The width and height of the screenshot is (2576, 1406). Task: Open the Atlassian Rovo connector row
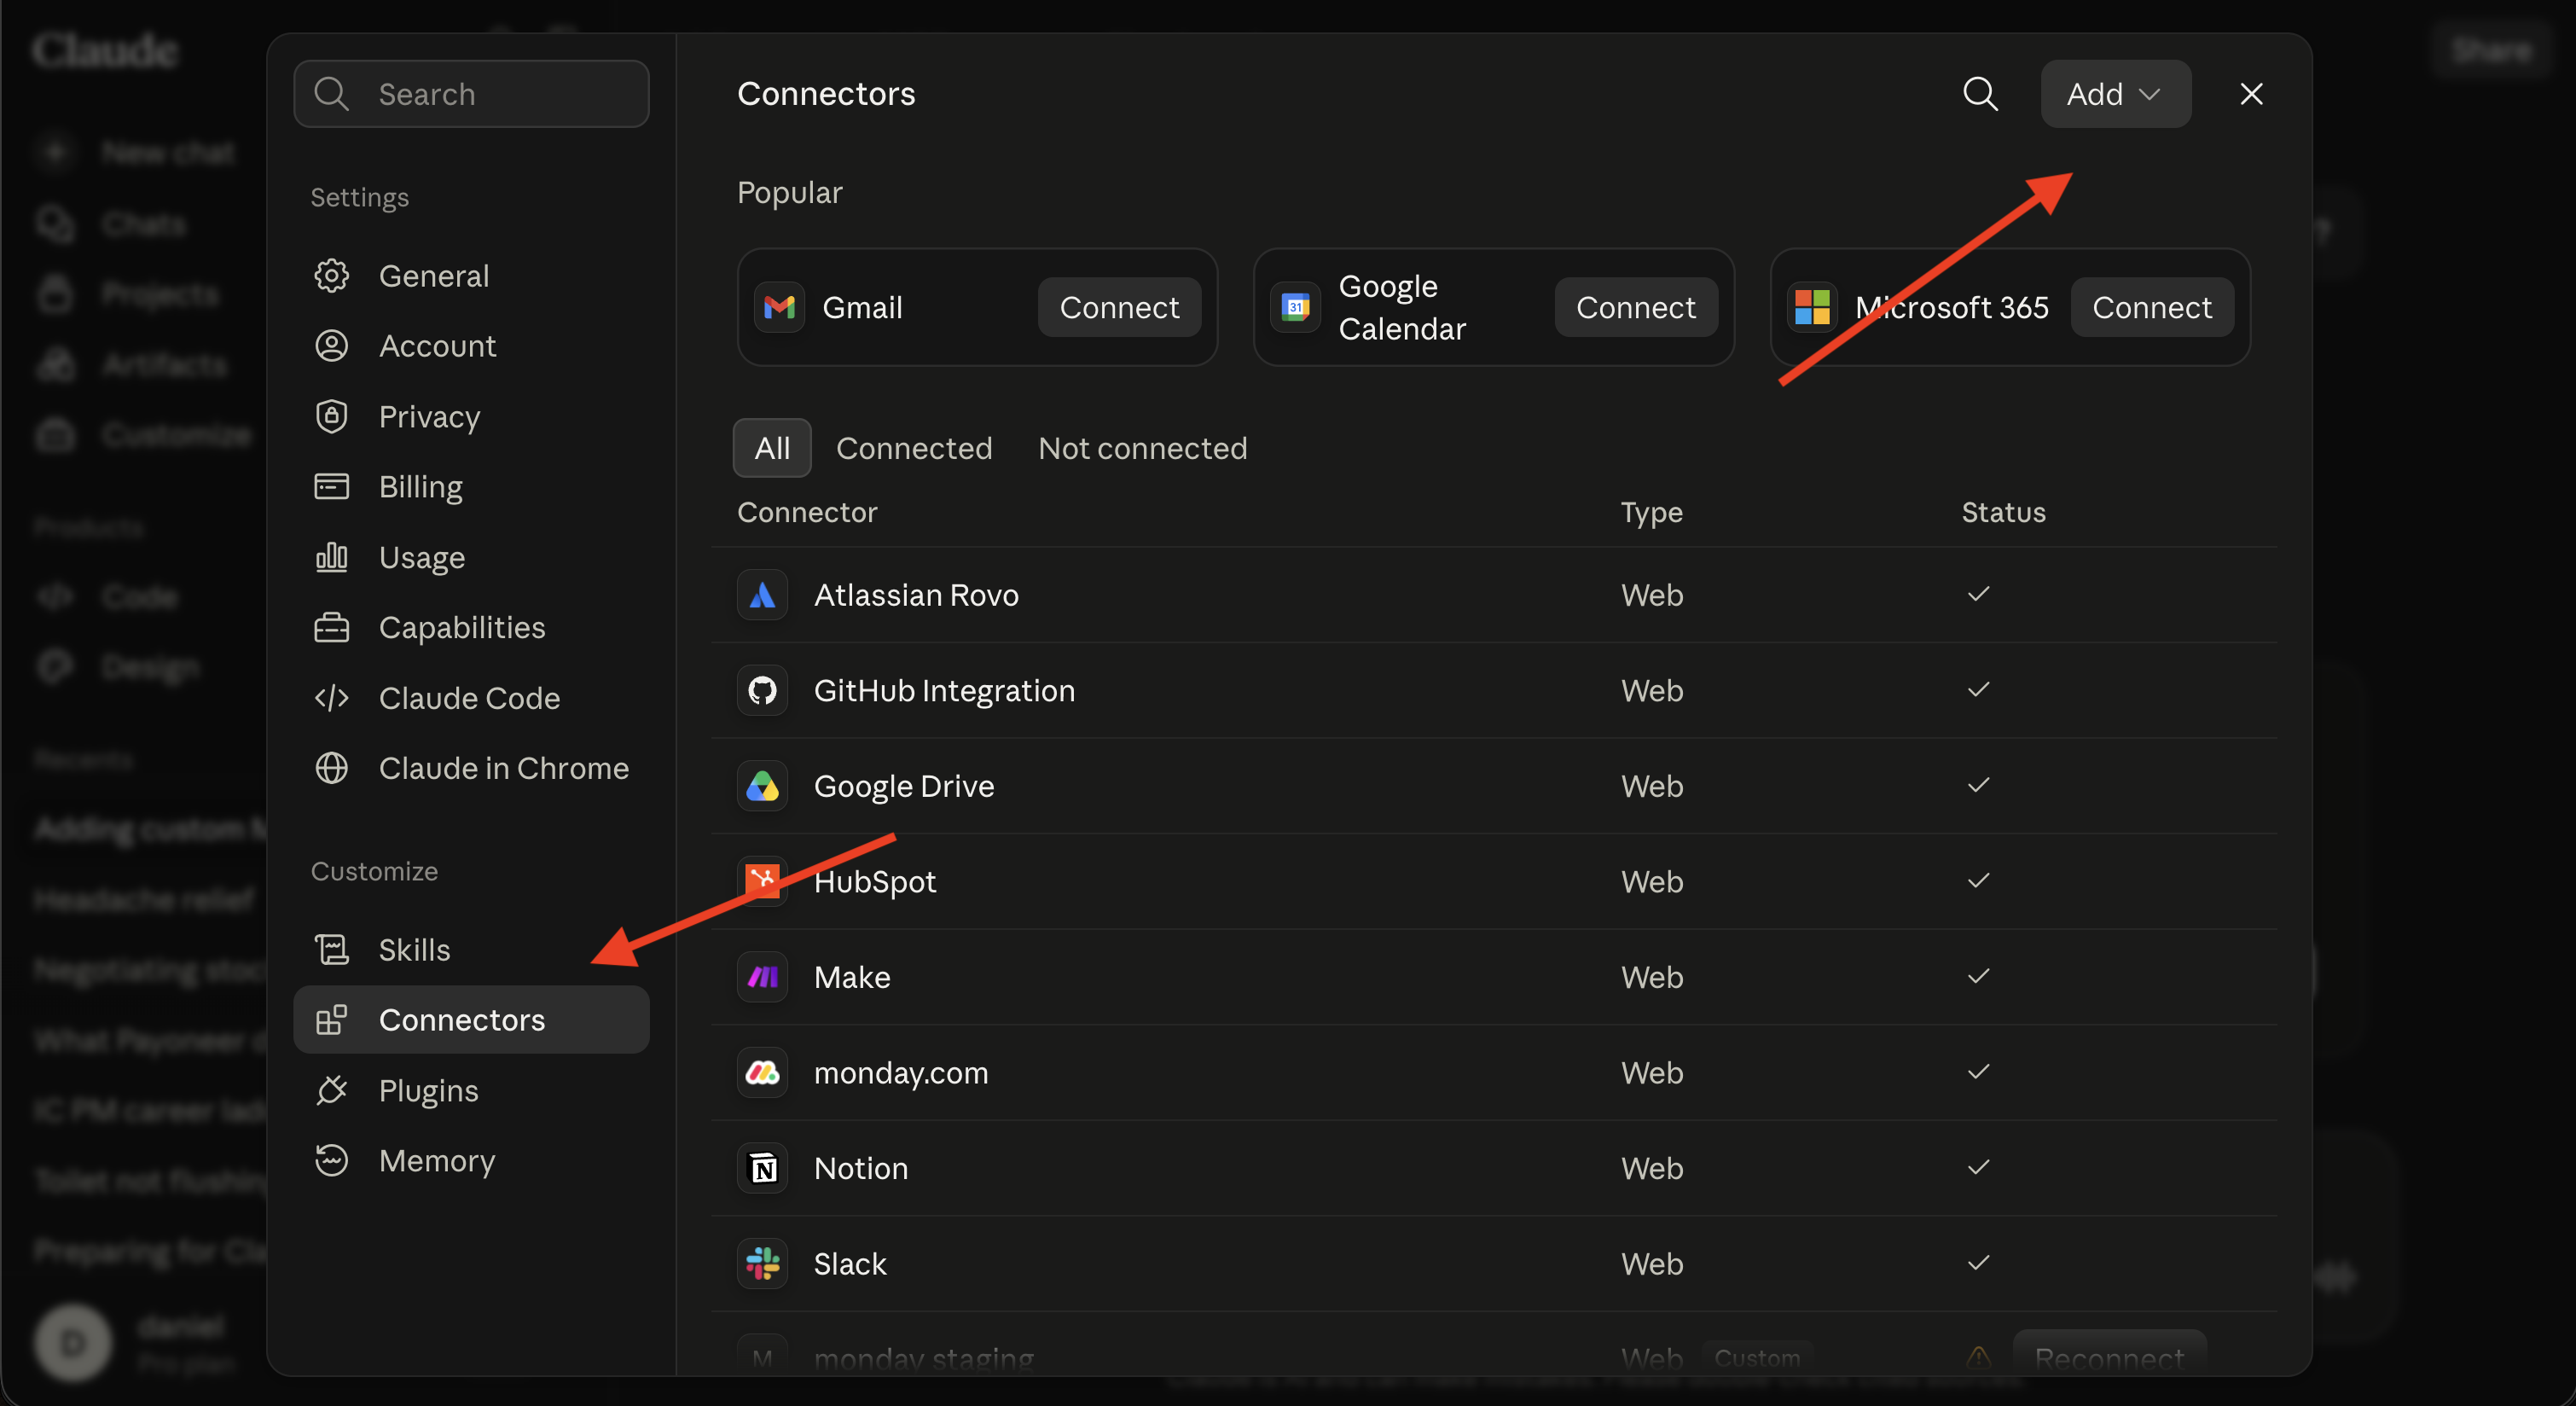point(1494,595)
